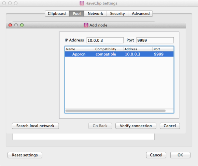This screenshot has height=166, width=198.
Task: Cancel the Add node dialog
Action: 170,126
